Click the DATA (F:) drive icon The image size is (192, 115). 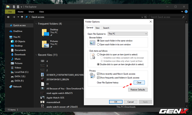click(x=12, y=81)
